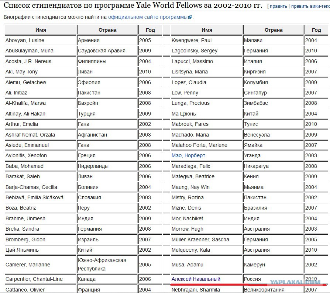The width and height of the screenshot is (330, 293).
Task: Click the править section edit link
Action: pyautogui.click(x=278, y=6)
